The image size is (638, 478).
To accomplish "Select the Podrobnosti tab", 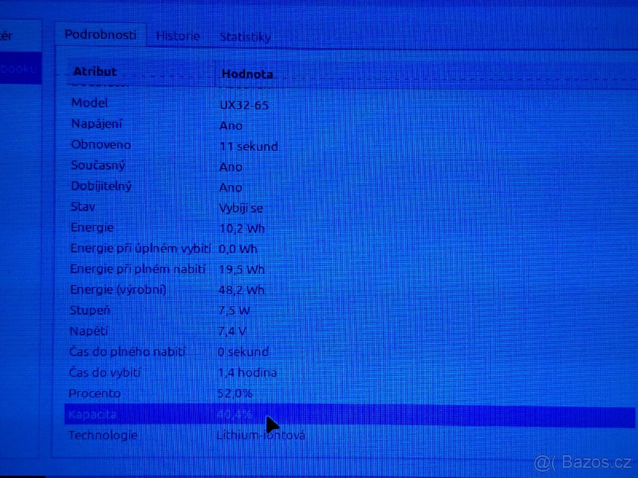I will pos(100,35).
